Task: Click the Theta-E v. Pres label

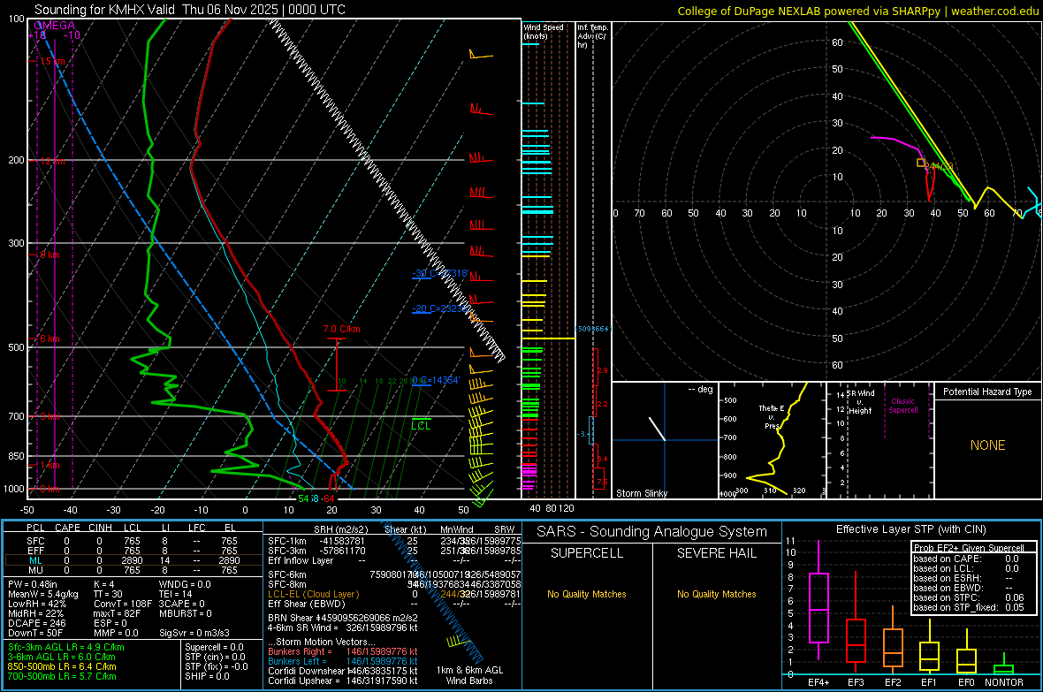Action: point(772,416)
